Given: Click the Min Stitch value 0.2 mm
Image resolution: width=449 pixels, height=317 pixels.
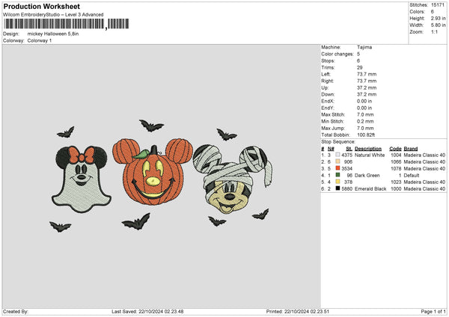Looking at the screenshot, I should (x=365, y=121).
